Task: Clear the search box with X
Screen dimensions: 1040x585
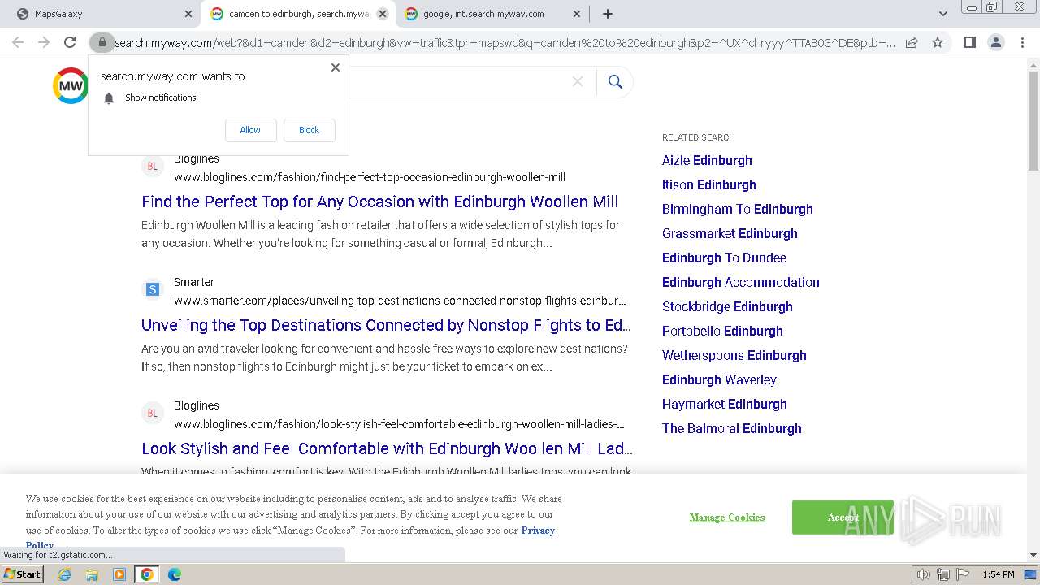Action: click(x=578, y=81)
